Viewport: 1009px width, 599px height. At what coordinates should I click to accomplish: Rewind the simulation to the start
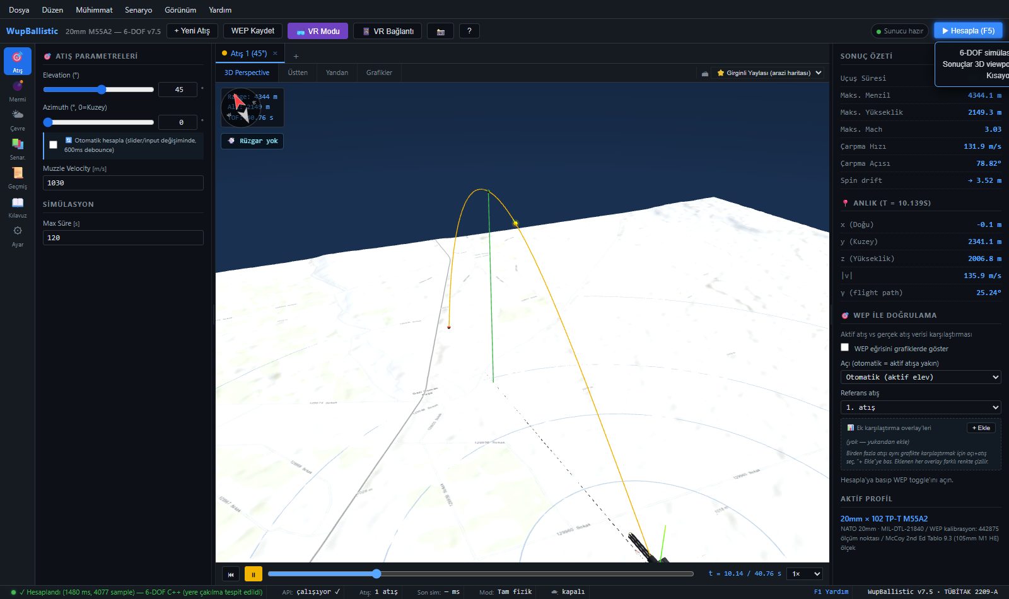[231, 574]
